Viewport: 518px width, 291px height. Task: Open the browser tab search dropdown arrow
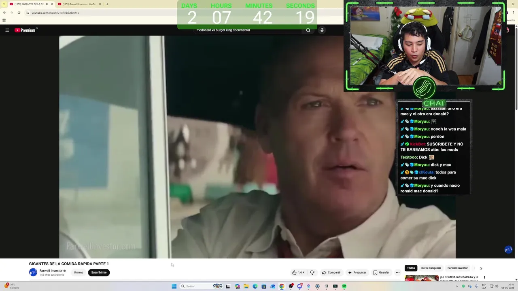[x=4, y=4]
